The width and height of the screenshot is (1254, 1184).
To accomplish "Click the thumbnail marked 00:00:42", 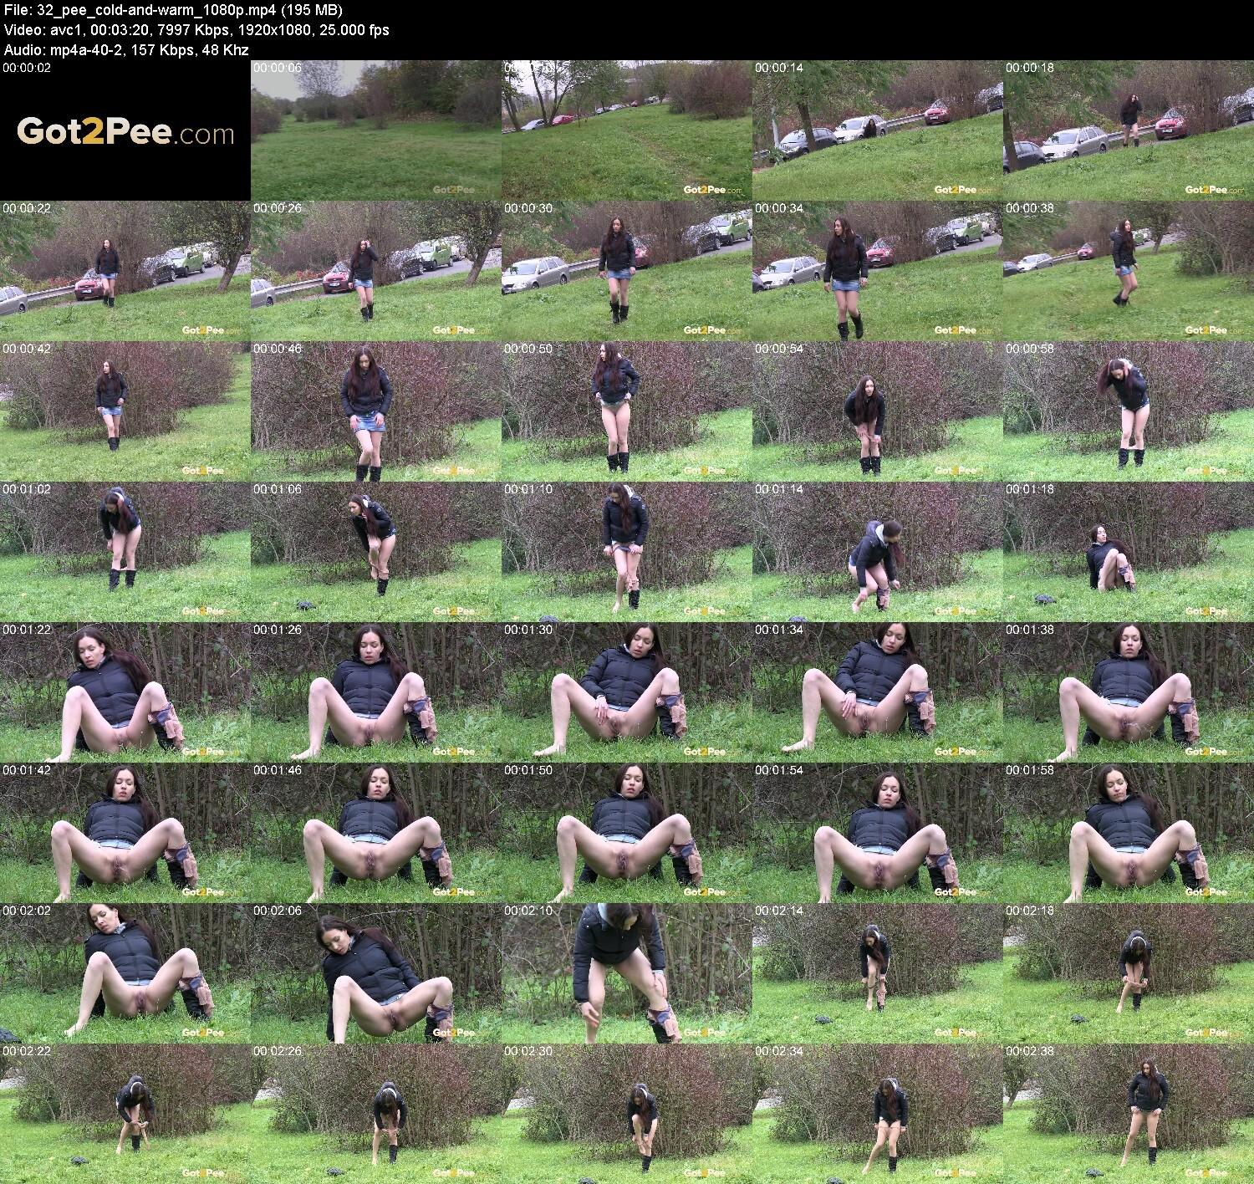I will point(125,411).
